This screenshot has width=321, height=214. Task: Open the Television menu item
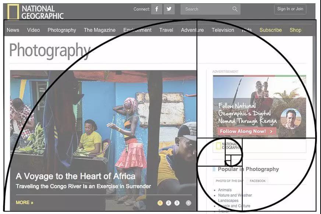coord(223,30)
